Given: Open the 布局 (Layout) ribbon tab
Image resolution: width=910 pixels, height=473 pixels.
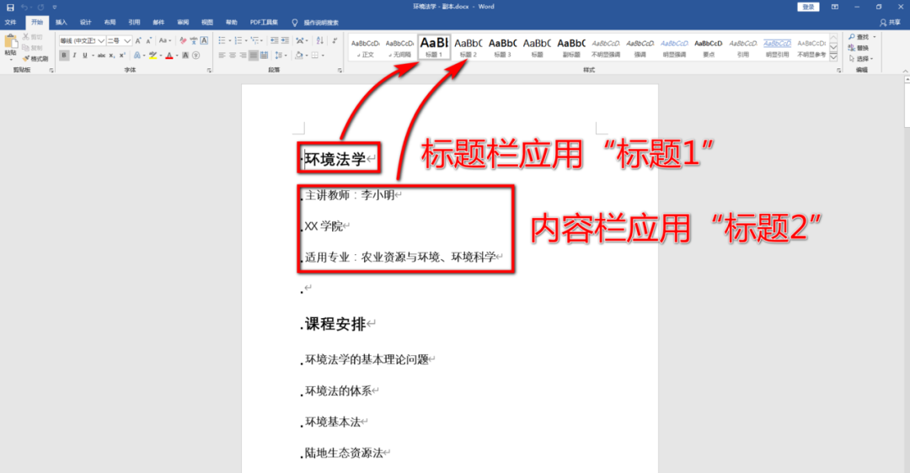Looking at the screenshot, I should click(110, 23).
